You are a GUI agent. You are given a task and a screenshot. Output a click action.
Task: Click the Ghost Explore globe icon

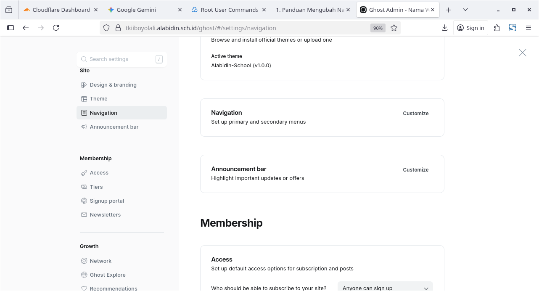point(84,275)
